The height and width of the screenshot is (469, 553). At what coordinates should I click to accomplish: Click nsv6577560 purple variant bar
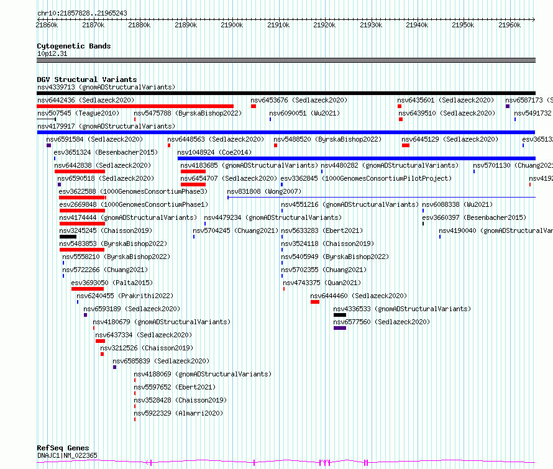(x=340, y=328)
